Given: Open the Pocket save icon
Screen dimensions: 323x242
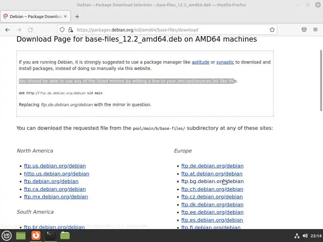Looking at the screenshot, I should (x=304, y=30).
